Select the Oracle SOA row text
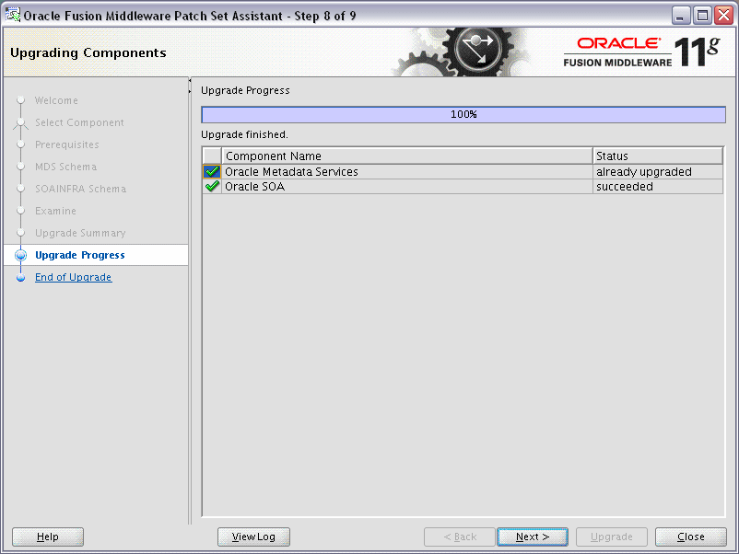This screenshot has height=554, width=739. point(255,187)
